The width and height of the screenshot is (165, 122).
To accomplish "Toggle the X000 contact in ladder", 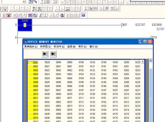I will tap(25, 25).
